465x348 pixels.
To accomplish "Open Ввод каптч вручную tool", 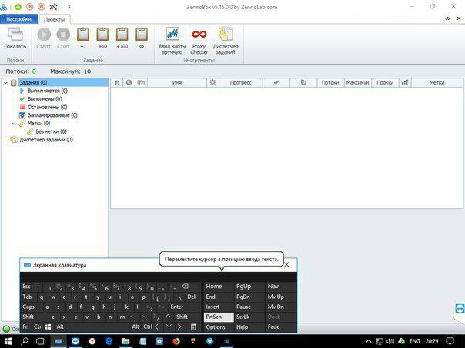I will (171, 38).
